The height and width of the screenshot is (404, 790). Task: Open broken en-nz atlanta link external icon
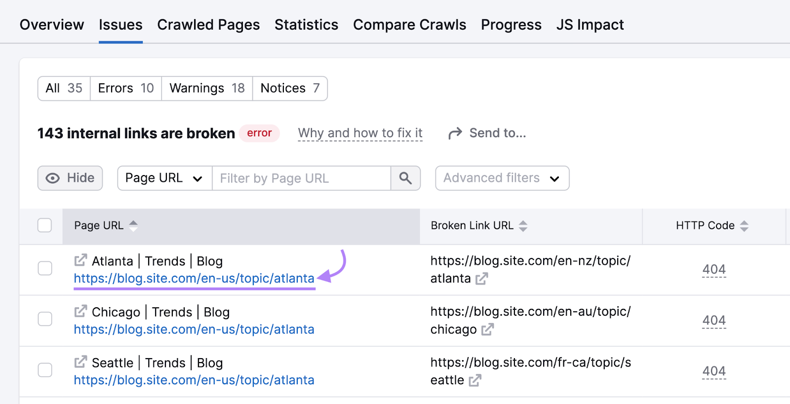(481, 279)
